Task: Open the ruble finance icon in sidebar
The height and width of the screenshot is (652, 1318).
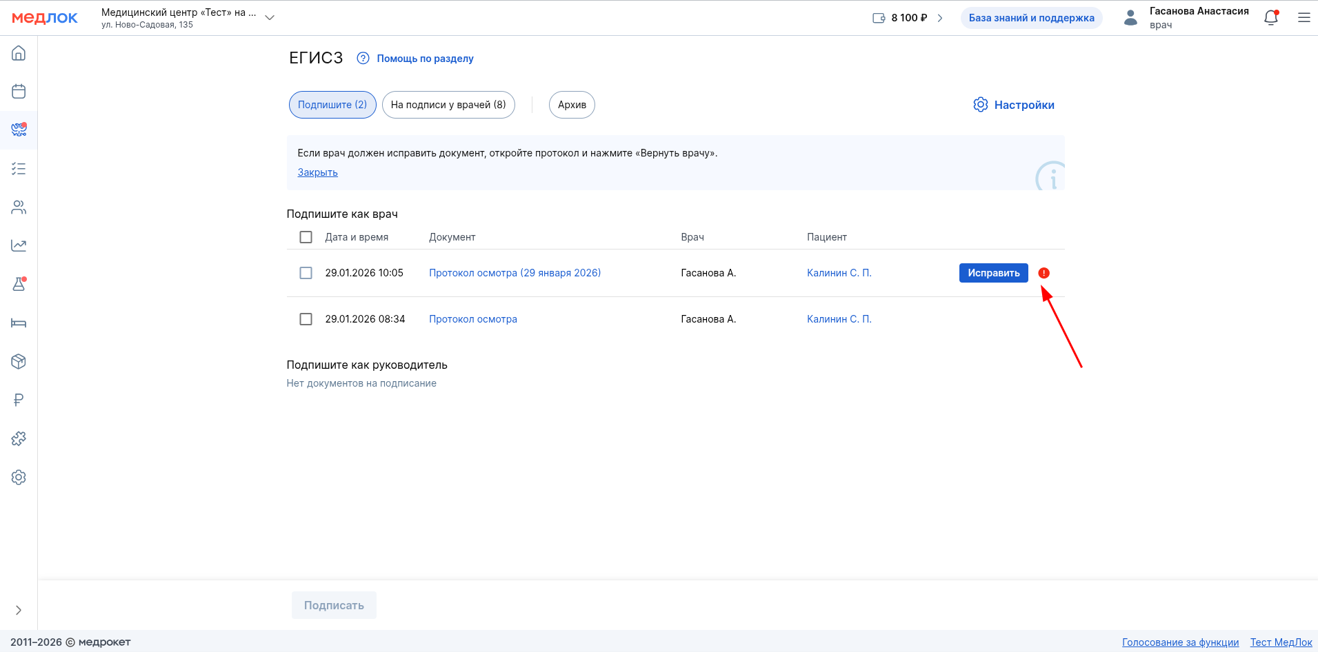Action: point(19,400)
